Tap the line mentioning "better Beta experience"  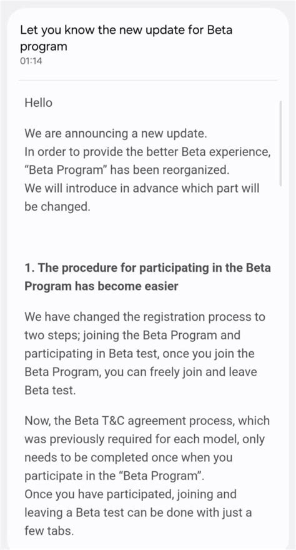click(147, 152)
